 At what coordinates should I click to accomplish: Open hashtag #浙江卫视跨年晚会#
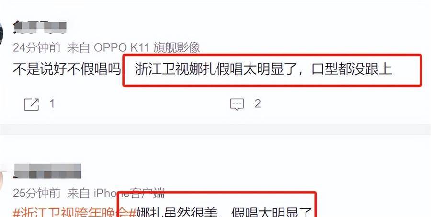tap(75, 212)
